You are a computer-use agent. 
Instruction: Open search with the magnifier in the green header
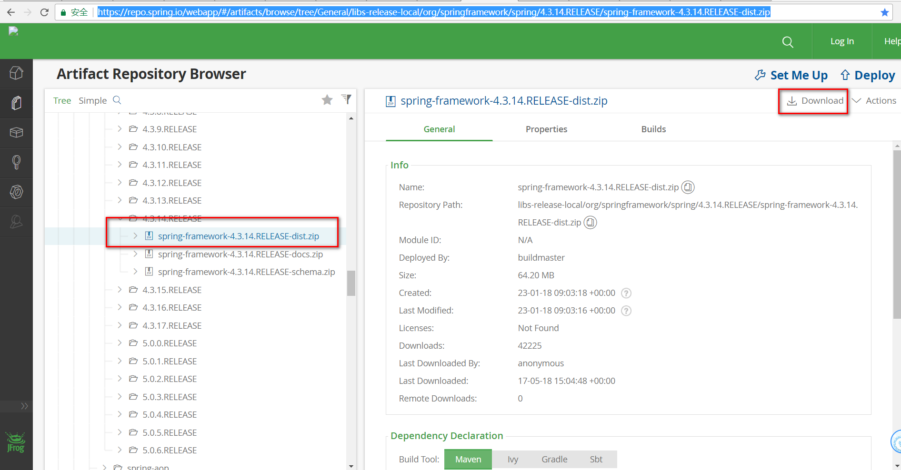(x=788, y=42)
